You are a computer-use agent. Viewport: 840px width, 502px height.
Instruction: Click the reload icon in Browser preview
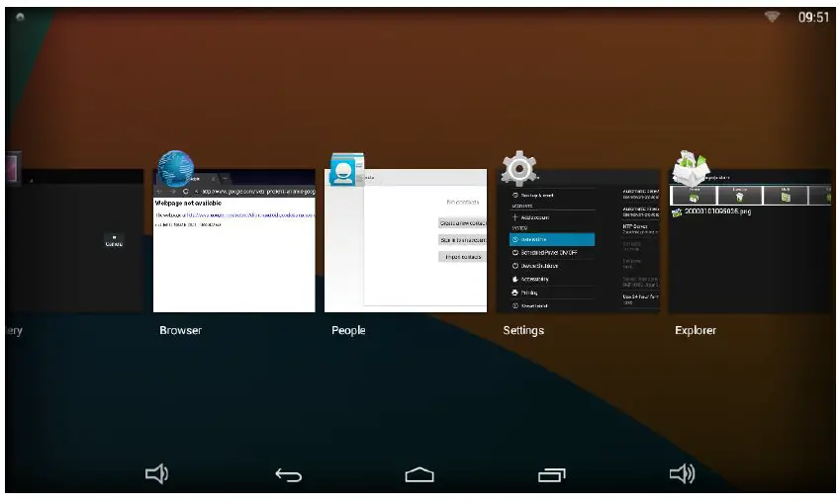click(185, 191)
